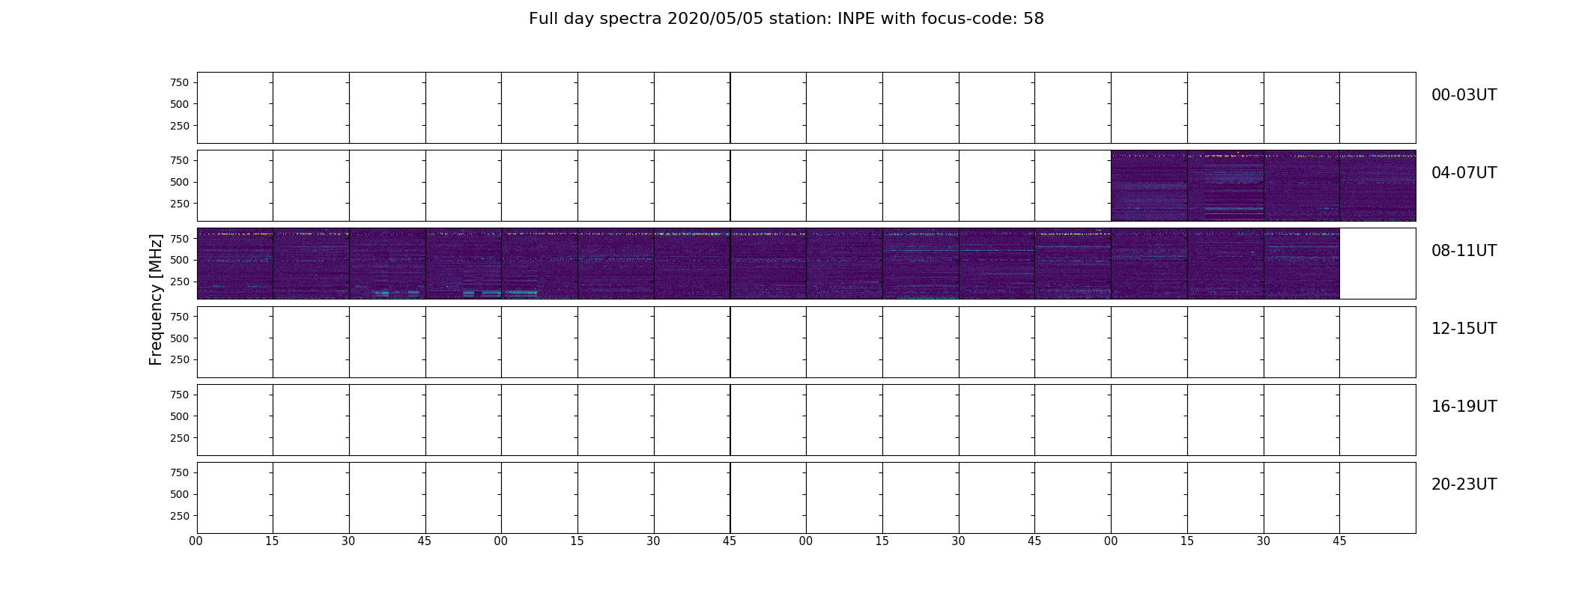Click the spectrogram data in the 04-07UT row
Viewport: 1573px width, 599px height.
click(x=1263, y=186)
